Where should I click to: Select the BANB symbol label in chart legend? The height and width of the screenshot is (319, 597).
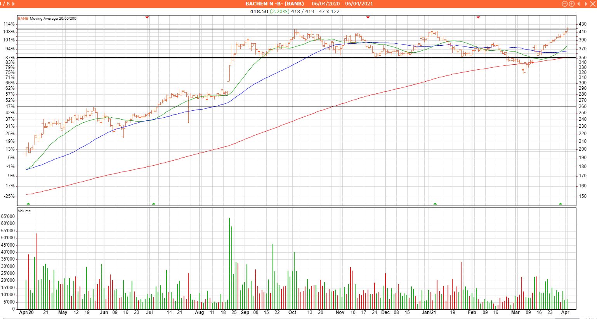[23, 19]
